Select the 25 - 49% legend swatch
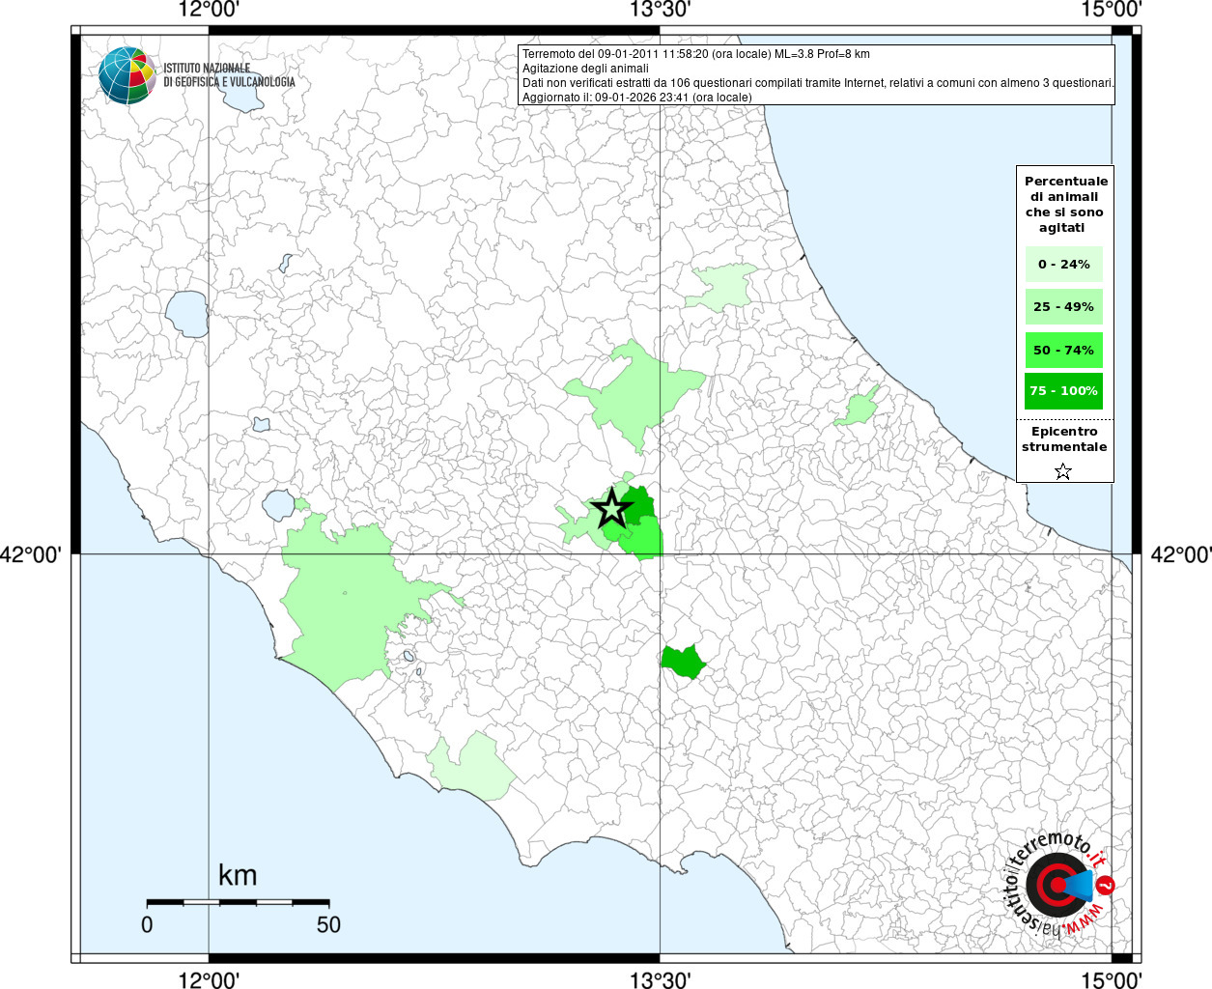Screen dimensions: 1212x989 click(1063, 307)
